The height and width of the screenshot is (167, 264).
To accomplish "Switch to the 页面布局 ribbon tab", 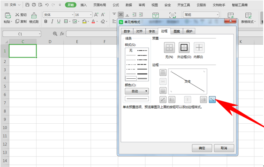I will click(99, 5).
